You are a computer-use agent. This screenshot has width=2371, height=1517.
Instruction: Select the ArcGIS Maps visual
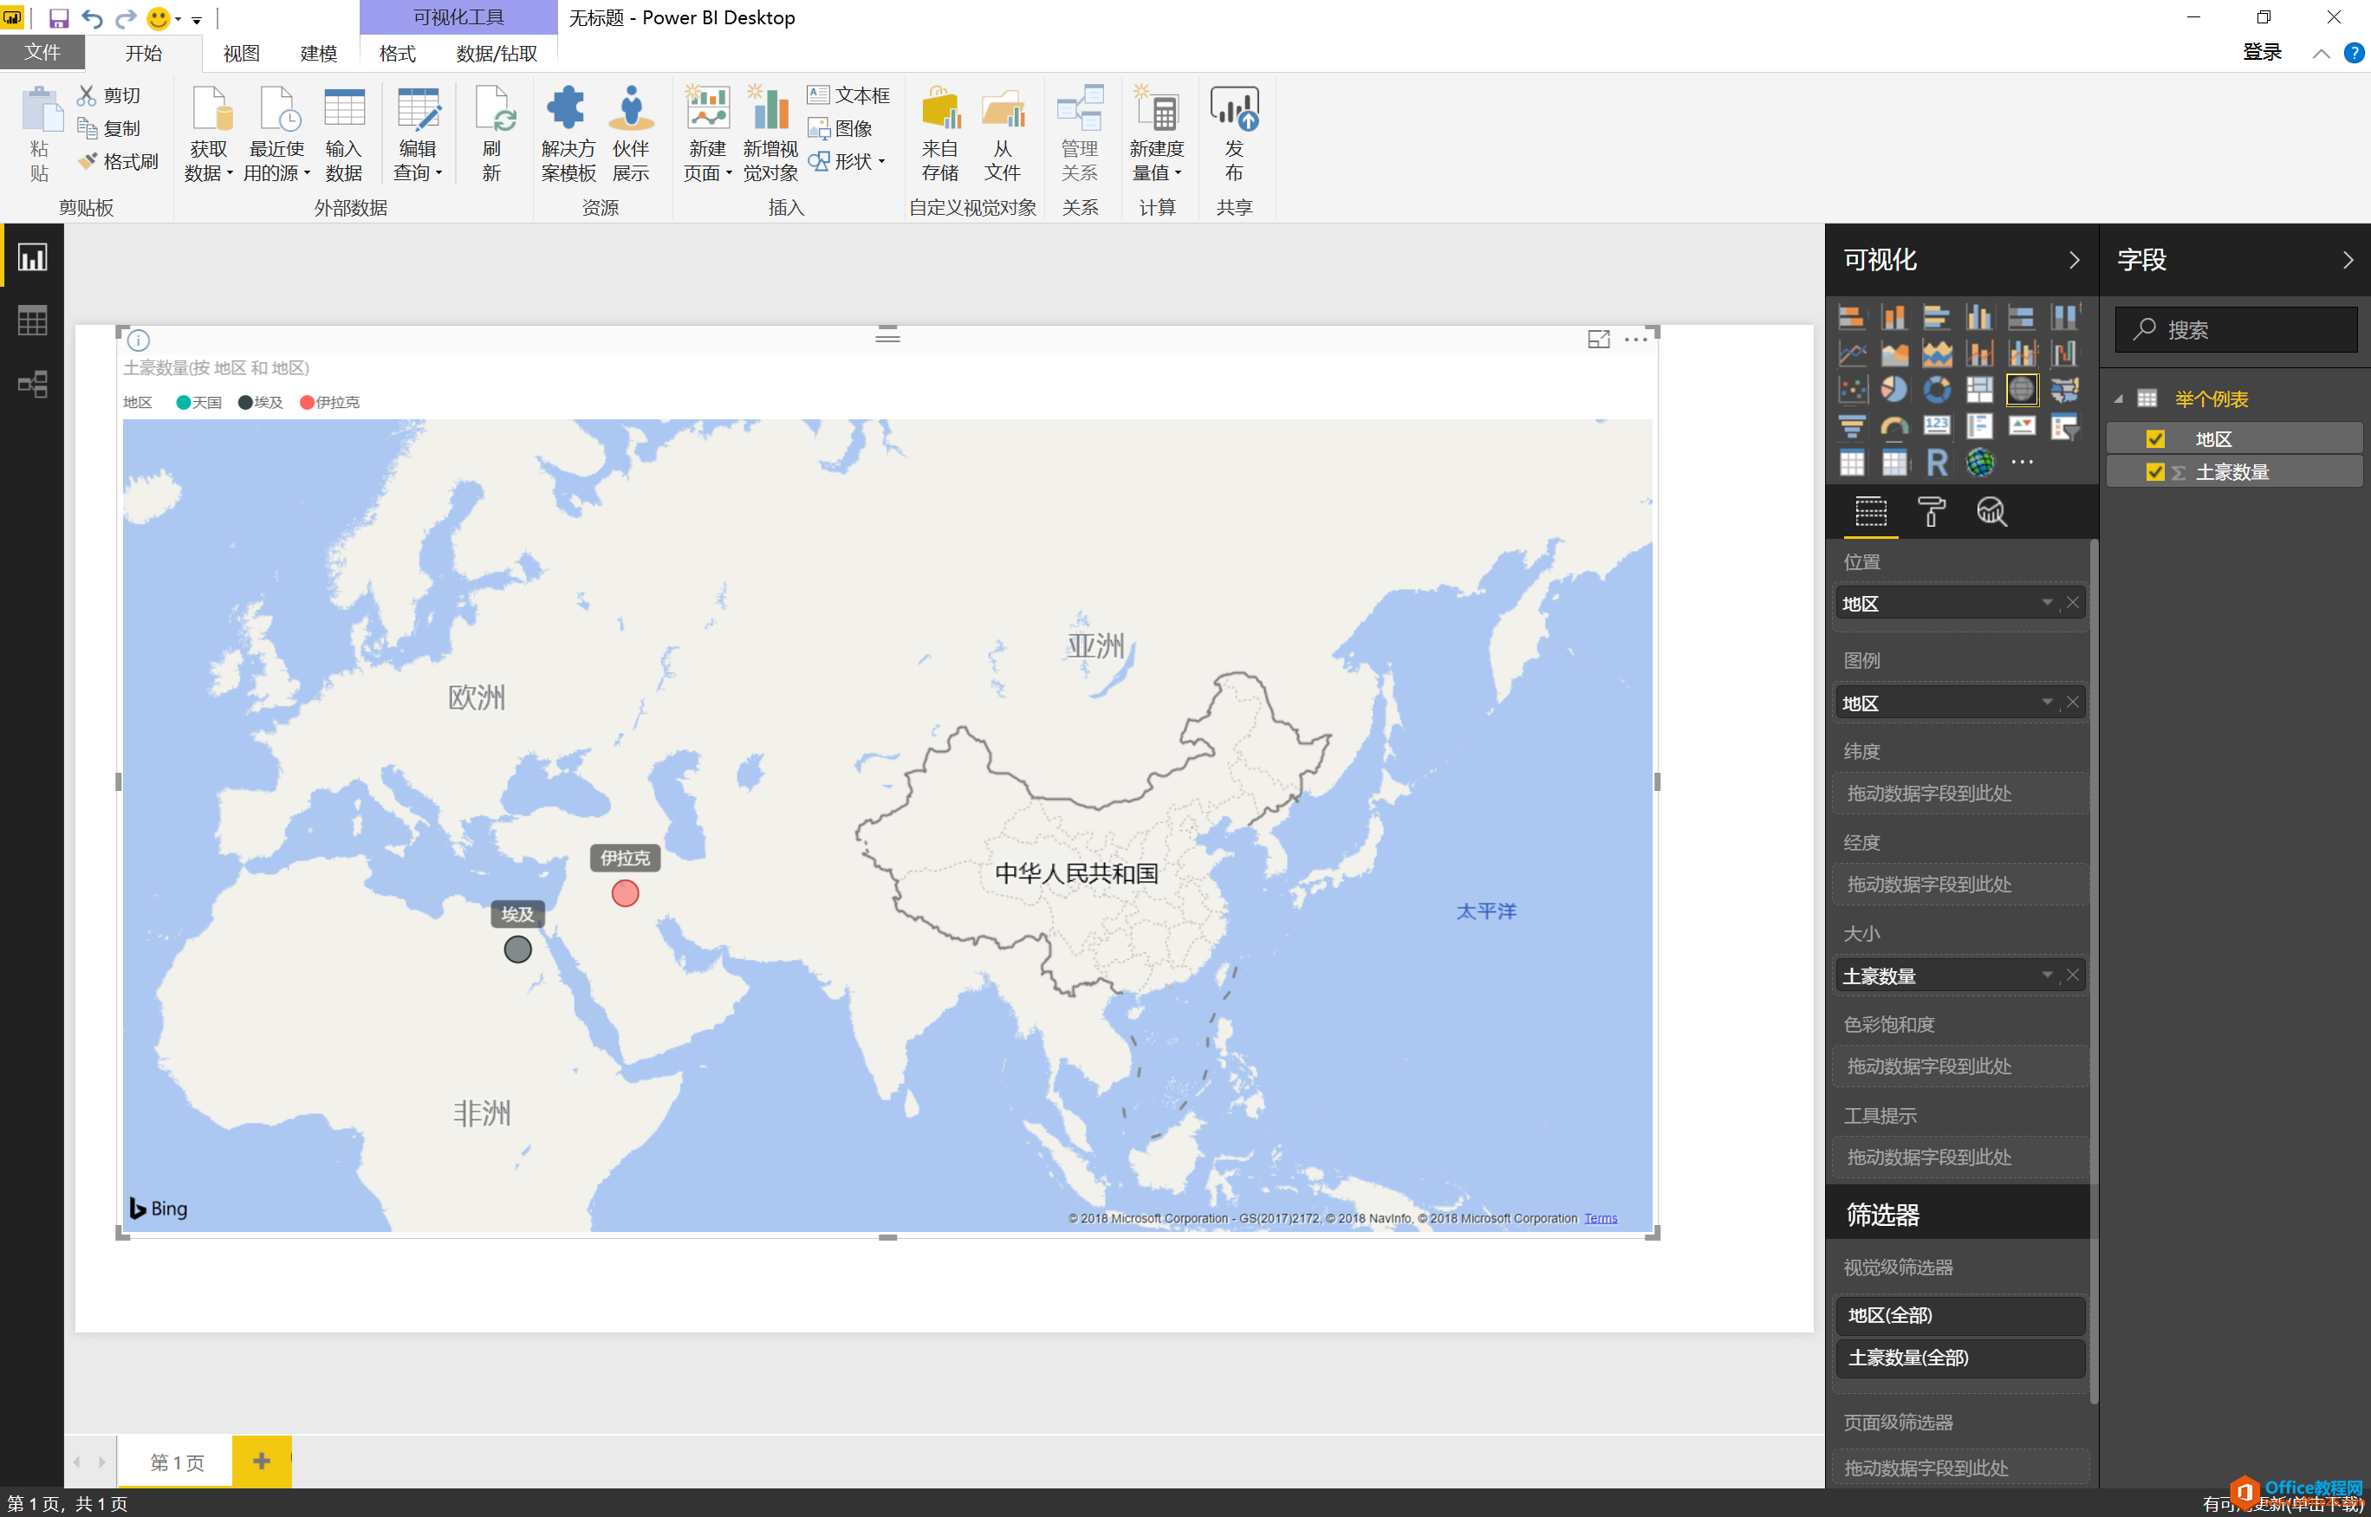tap(1979, 463)
